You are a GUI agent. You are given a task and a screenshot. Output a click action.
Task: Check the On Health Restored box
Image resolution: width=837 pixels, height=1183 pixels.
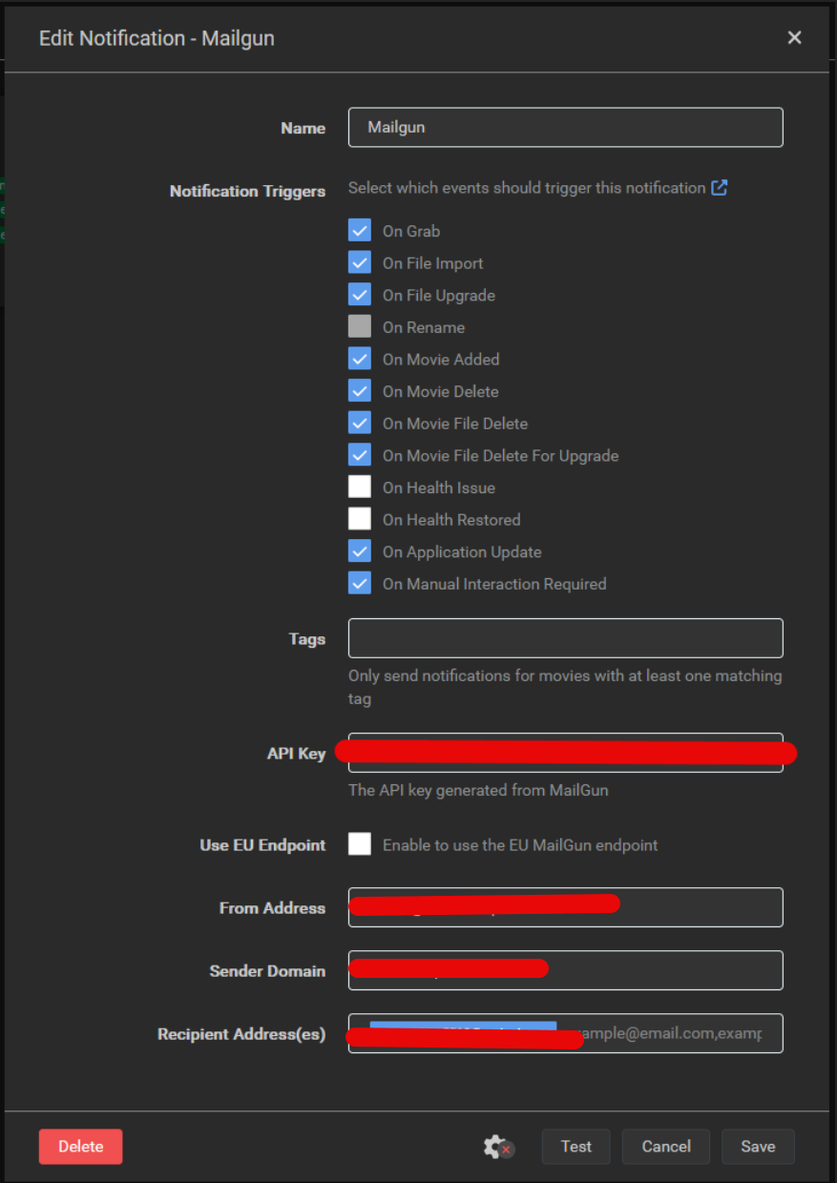[x=360, y=519]
